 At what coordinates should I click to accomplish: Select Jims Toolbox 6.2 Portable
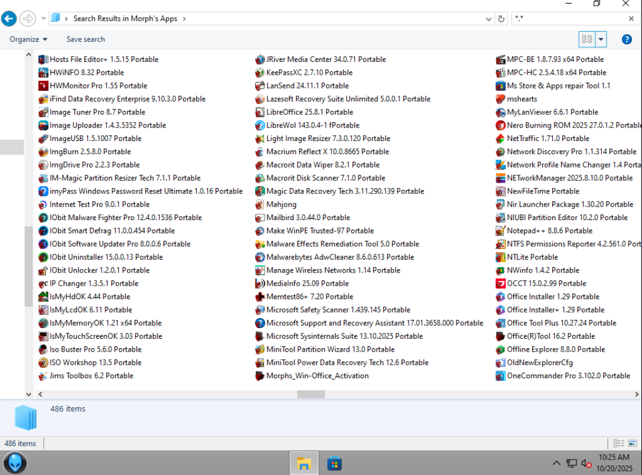(x=86, y=376)
